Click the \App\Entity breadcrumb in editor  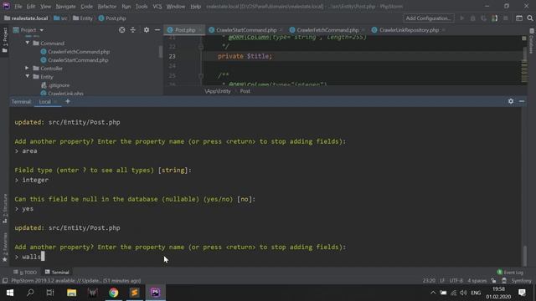(x=218, y=91)
